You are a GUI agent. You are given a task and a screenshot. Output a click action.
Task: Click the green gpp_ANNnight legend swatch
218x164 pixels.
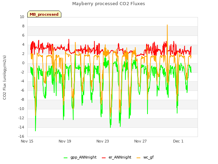[65, 158]
